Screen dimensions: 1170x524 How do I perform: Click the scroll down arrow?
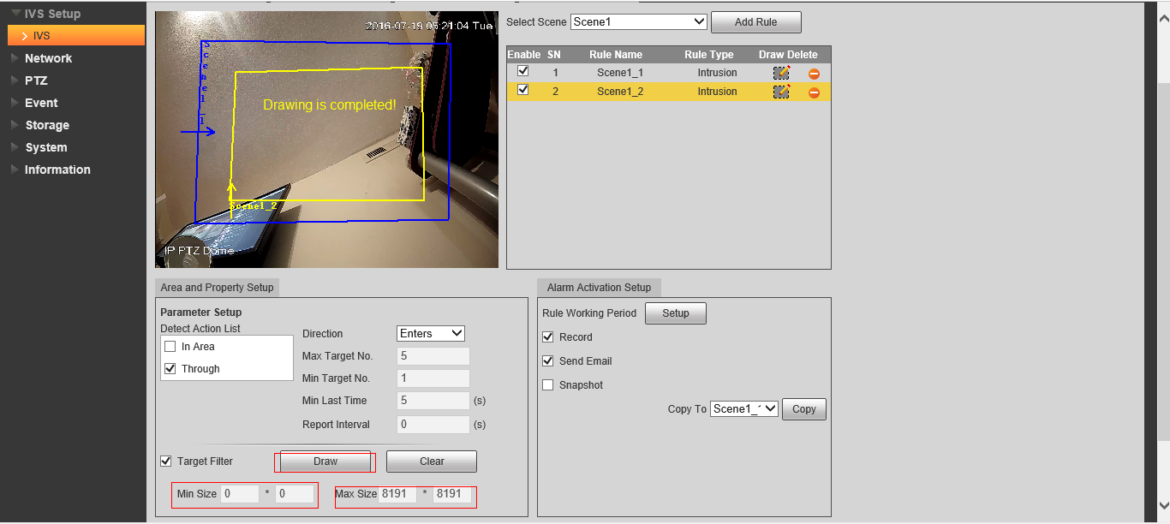1163,505
